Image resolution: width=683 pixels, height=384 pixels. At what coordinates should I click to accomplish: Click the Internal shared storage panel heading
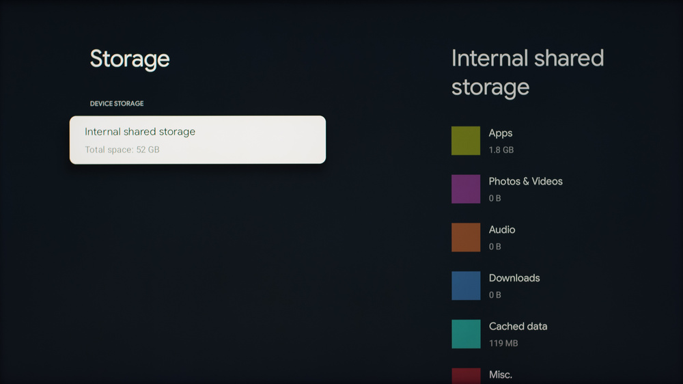tap(527, 72)
